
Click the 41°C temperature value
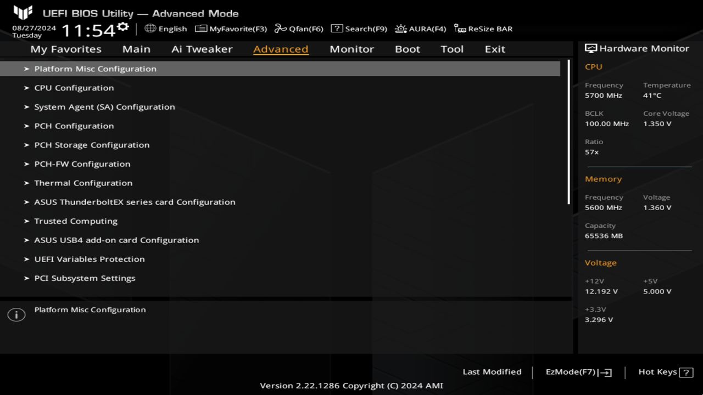click(652, 95)
